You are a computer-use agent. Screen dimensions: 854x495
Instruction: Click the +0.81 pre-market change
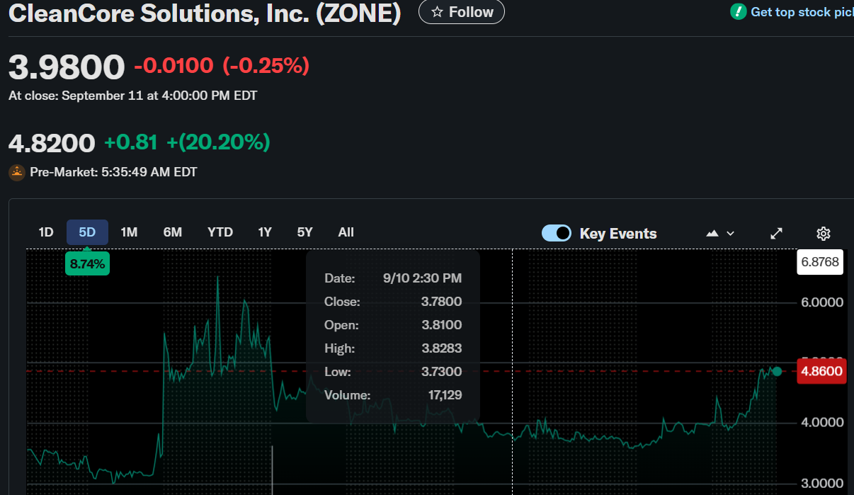pyautogui.click(x=131, y=142)
